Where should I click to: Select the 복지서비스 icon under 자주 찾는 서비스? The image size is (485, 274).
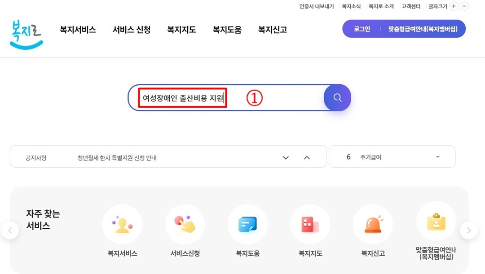(122, 224)
